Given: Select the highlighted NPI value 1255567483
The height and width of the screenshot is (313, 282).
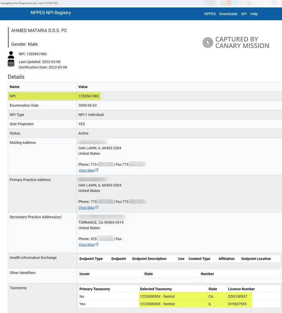Looking at the screenshot, I should (88, 96).
